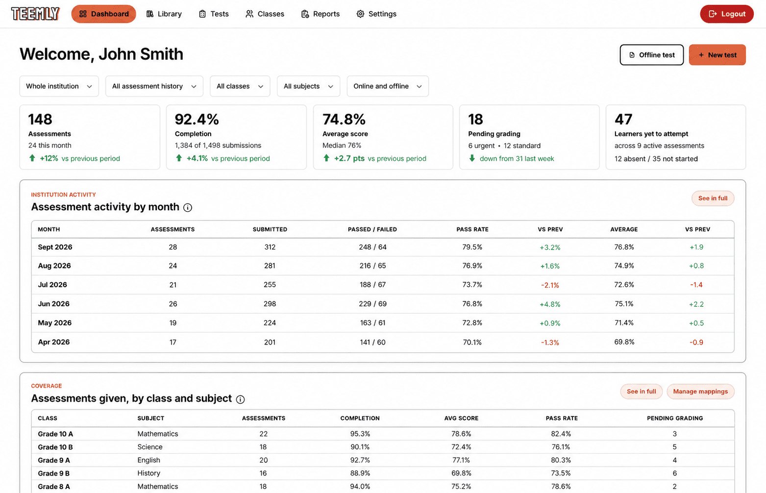Click English in the Grade 9 A row
This screenshot has width=766, height=493.
[x=149, y=461]
